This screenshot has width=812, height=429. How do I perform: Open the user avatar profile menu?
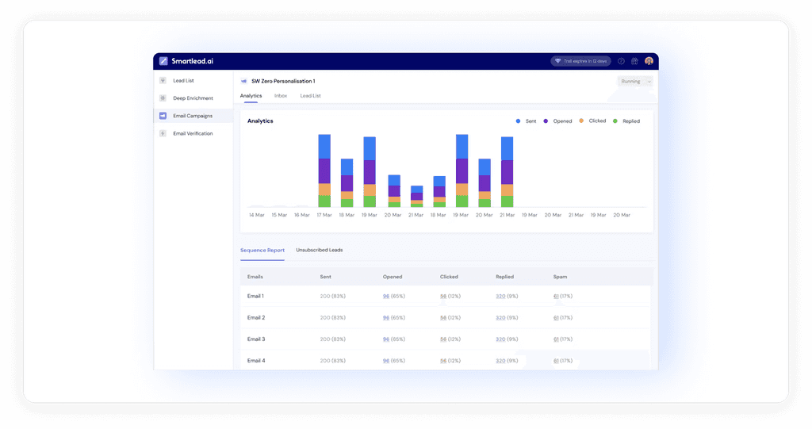649,61
